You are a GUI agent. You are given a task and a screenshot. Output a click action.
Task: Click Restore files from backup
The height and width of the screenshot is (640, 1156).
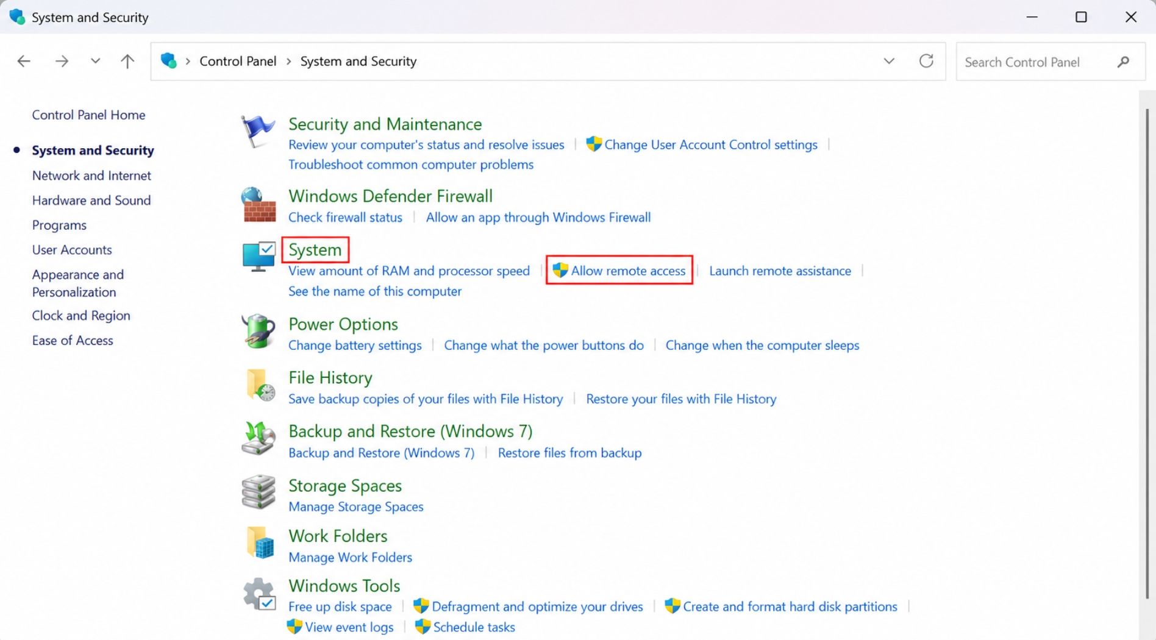tap(569, 453)
